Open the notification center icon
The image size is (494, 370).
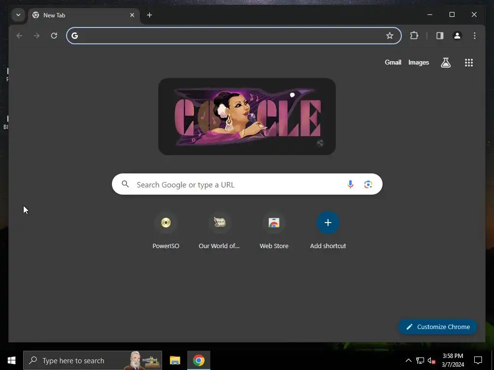tap(478, 360)
